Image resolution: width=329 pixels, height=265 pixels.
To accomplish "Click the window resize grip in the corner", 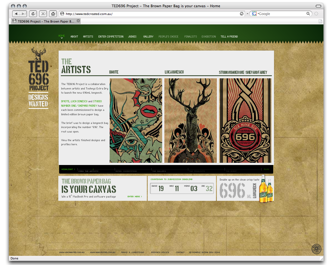I will (321, 259).
